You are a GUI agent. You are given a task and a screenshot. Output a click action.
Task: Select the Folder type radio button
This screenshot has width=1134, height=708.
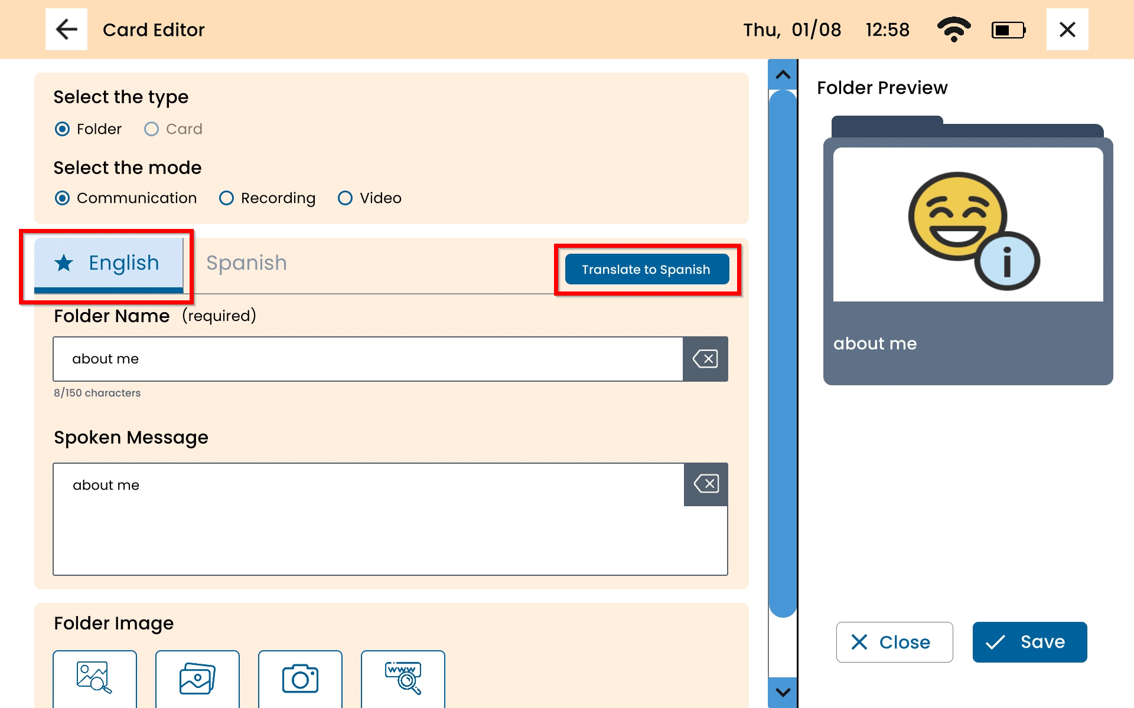pyautogui.click(x=62, y=129)
